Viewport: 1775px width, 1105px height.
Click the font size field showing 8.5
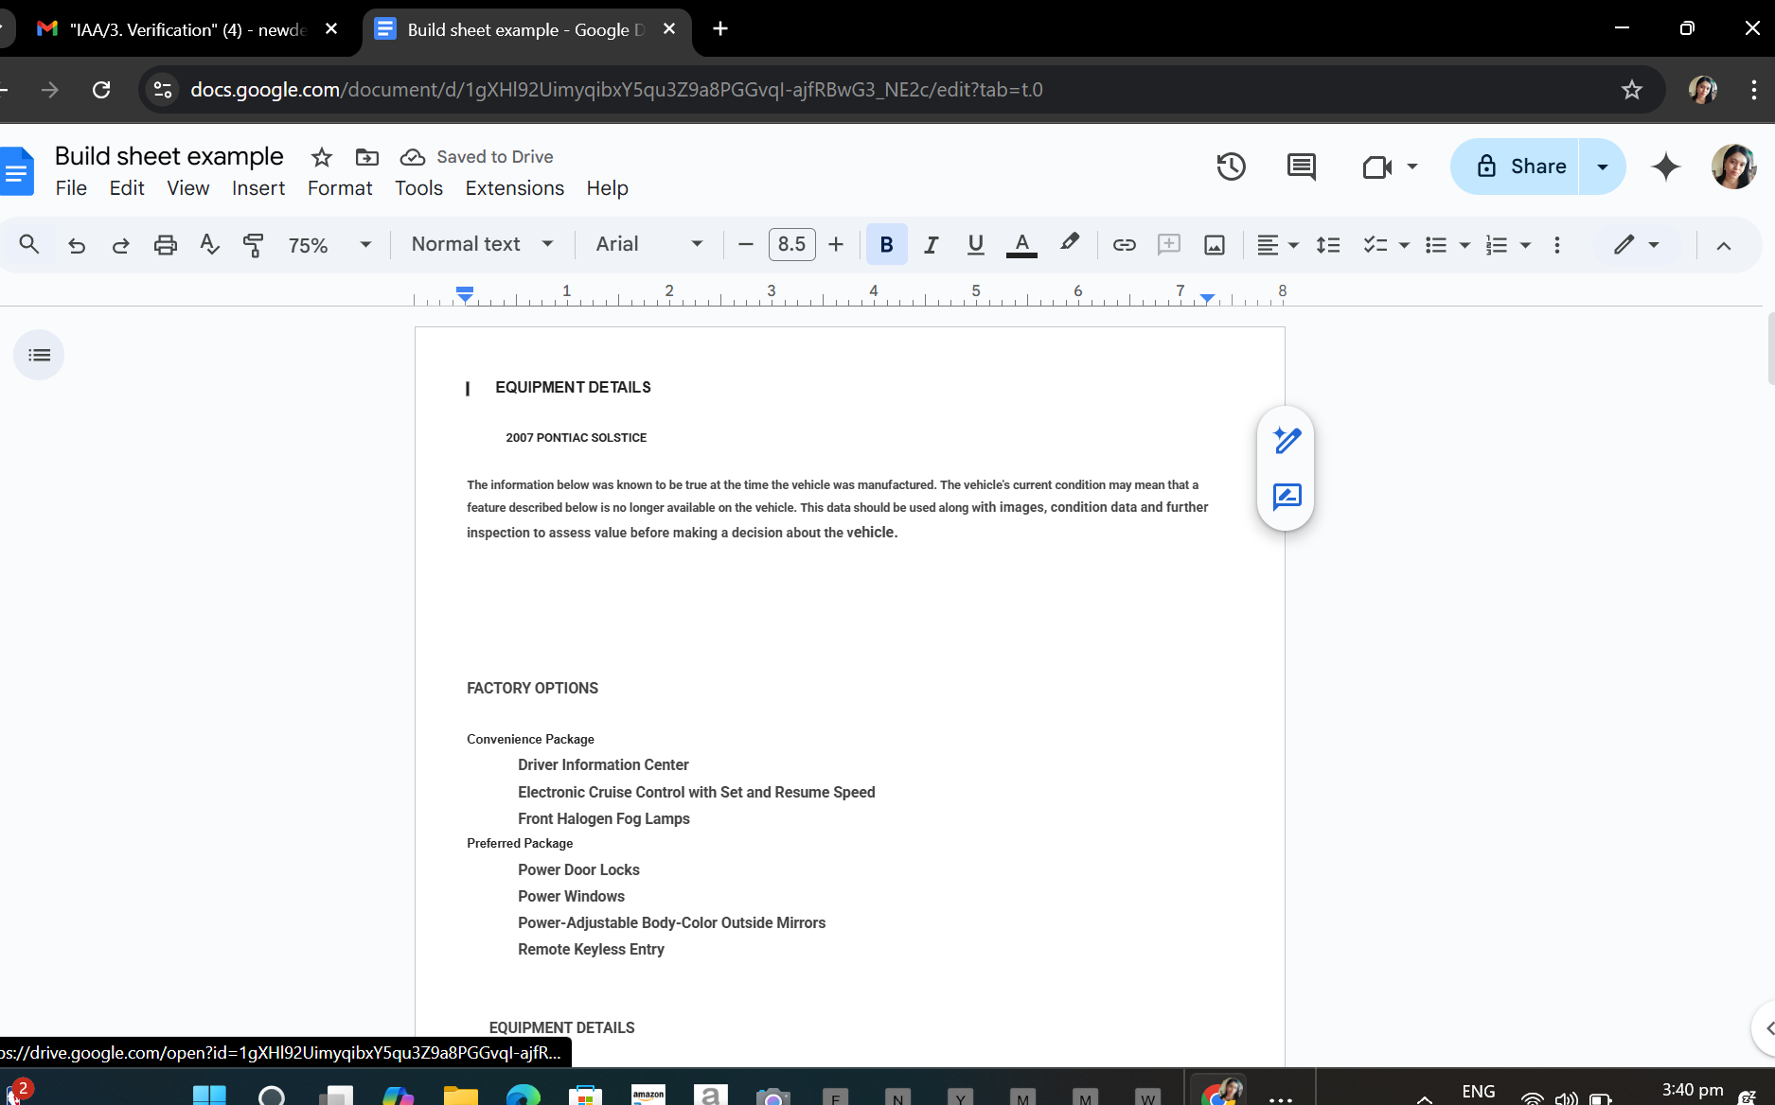(791, 245)
